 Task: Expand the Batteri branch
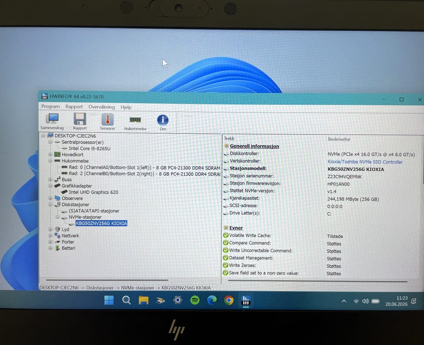[50, 248]
